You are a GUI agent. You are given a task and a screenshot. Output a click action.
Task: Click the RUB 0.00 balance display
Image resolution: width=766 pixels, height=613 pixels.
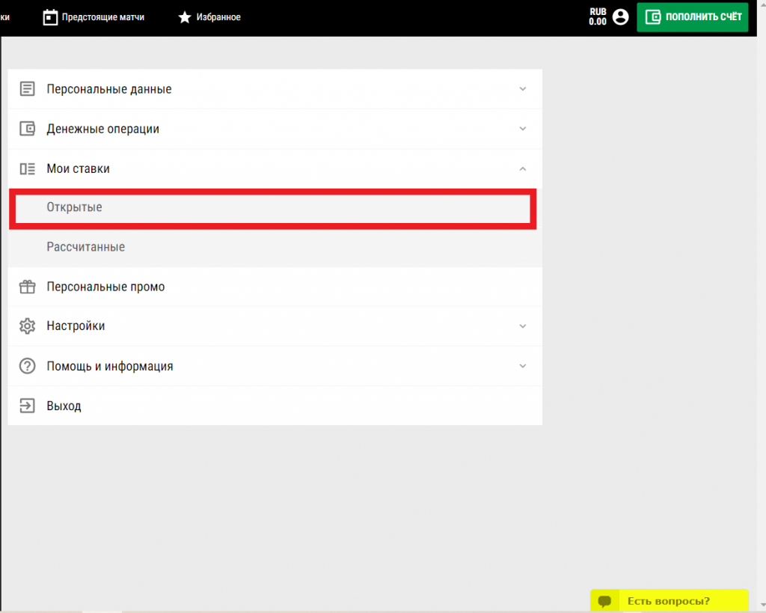(x=598, y=16)
